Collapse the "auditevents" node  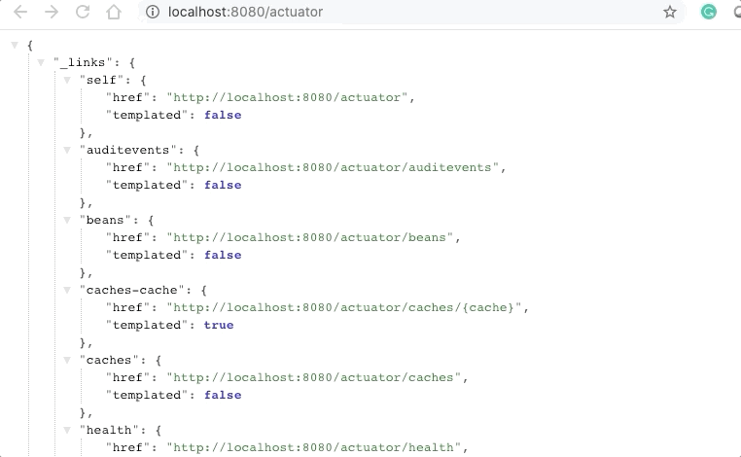[67, 151]
